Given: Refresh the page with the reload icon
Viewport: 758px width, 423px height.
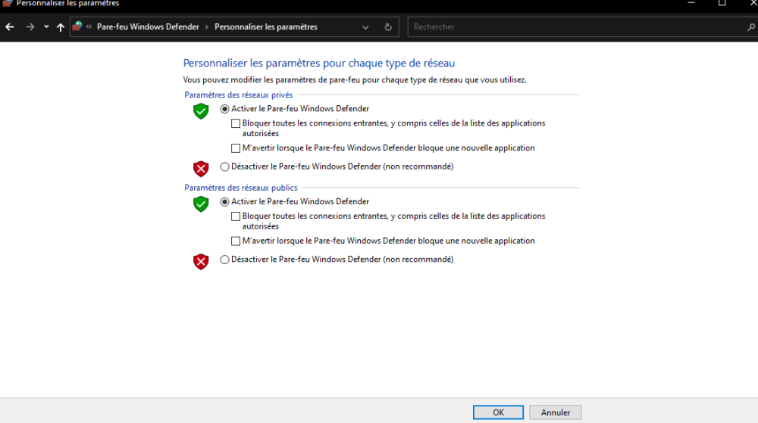Looking at the screenshot, I should coord(387,27).
